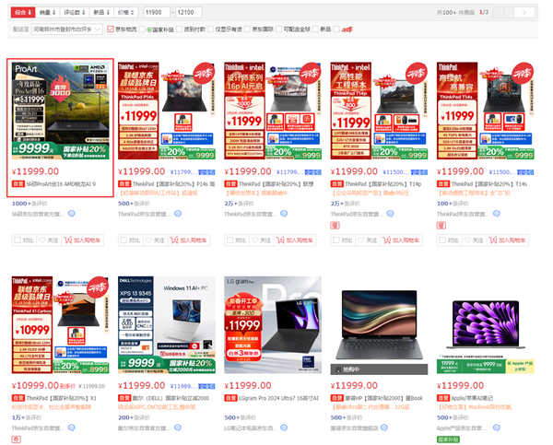Viewport: 553px width, 445px height.
Task: Open the LG gram Pro 2024 product link
Action: [x=278, y=398]
